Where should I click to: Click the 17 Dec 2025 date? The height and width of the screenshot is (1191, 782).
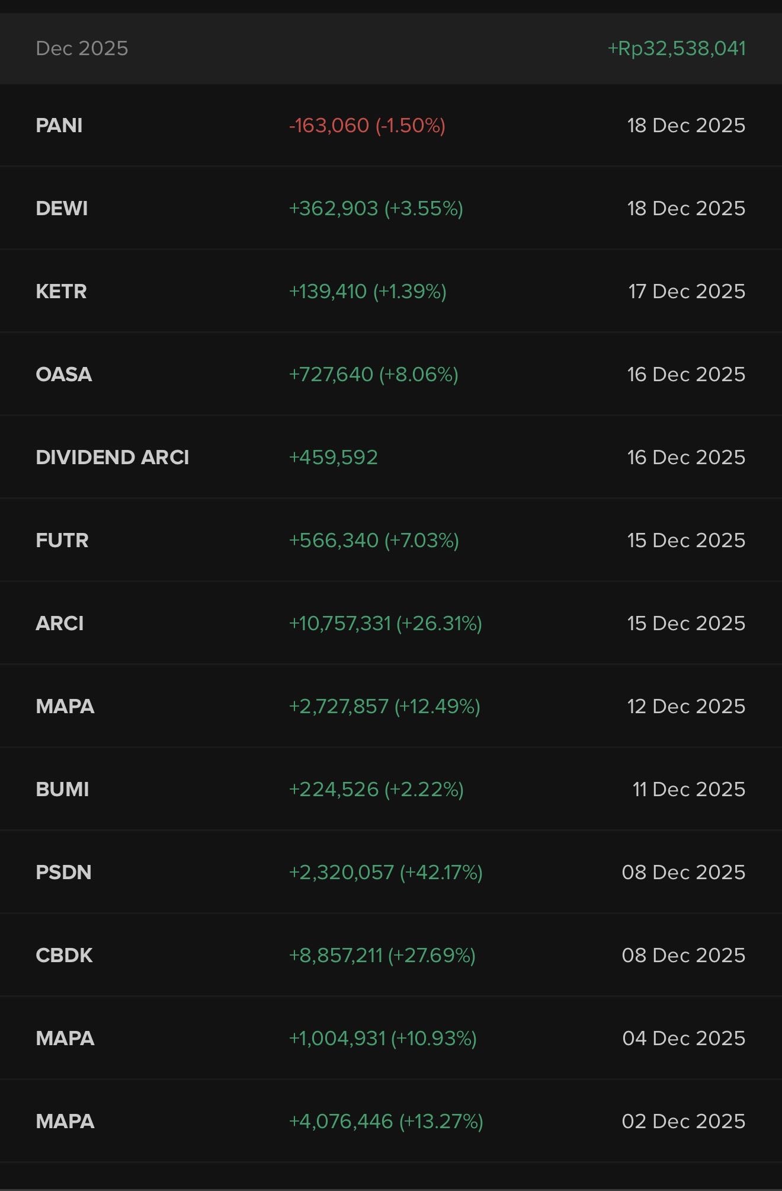click(687, 292)
